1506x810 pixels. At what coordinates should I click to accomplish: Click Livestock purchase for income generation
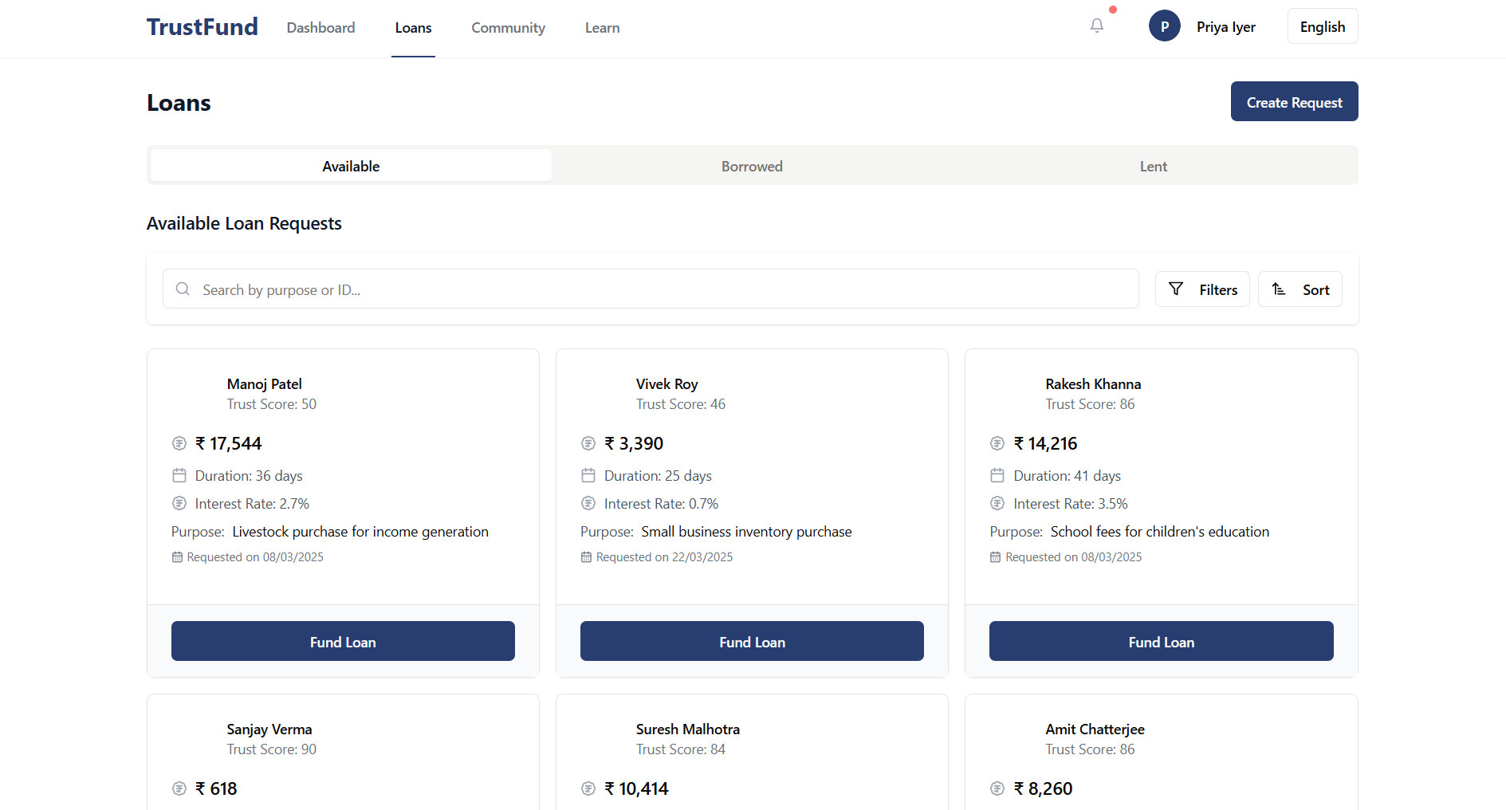360,532
